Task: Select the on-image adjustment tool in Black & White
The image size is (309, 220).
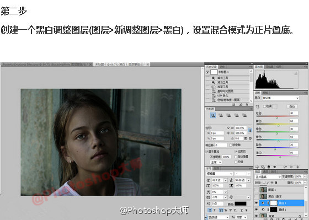Action: [x=258, y=106]
